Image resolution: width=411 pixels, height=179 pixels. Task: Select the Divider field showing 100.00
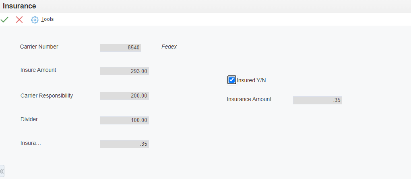click(124, 120)
